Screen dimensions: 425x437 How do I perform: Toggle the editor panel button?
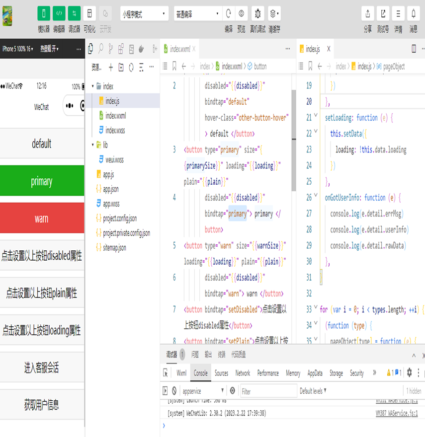click(59, 13)
